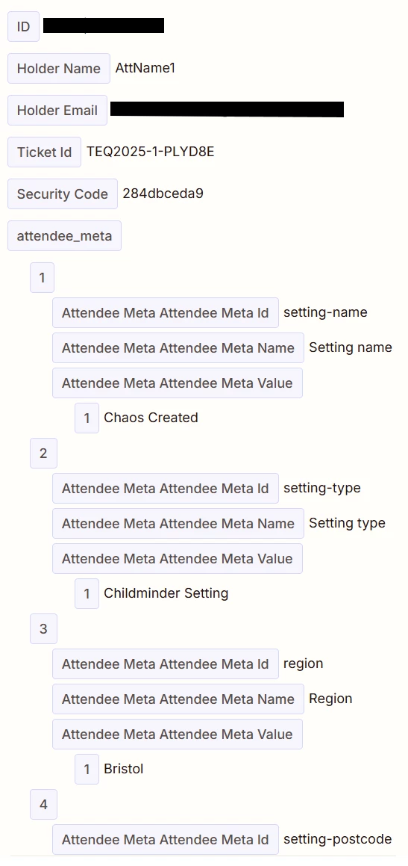Select the attendee_meta parent field
The image size is (408, 866).
64,236
